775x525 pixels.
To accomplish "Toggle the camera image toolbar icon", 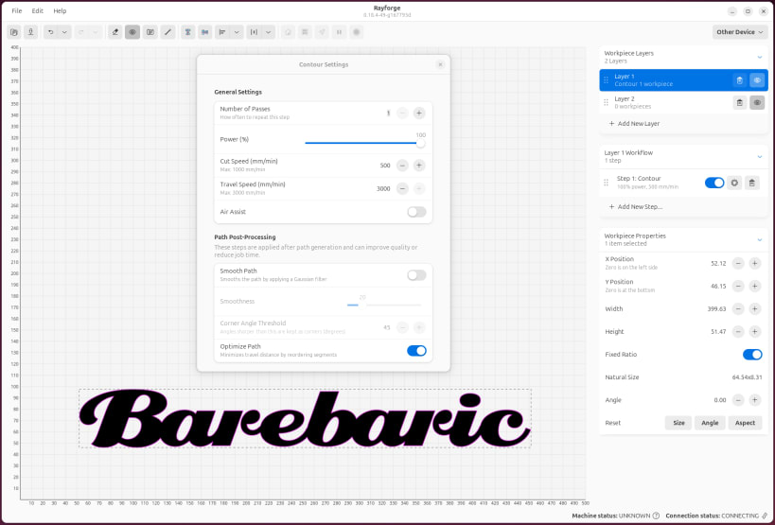I will coord(150,32).
